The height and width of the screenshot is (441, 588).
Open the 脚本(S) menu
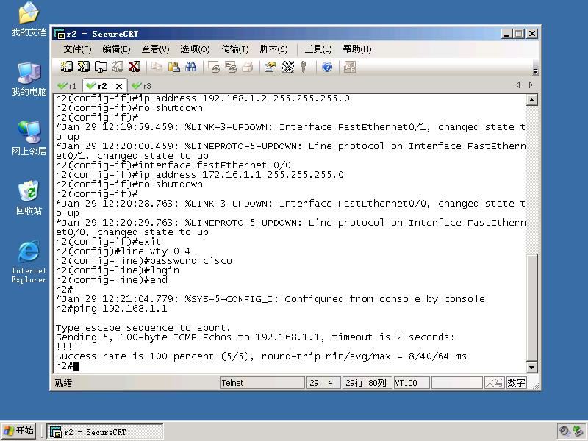[x=273, y=49]
